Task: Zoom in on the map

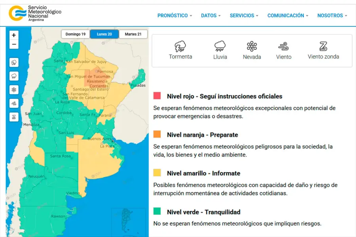Action: 14,35
